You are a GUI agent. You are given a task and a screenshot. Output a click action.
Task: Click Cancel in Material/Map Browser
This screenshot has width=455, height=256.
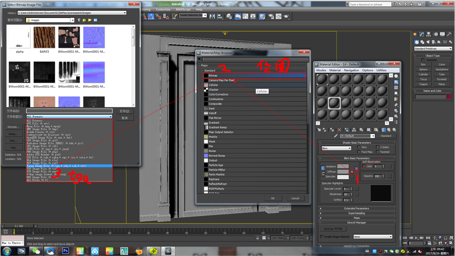click(295, 198)
